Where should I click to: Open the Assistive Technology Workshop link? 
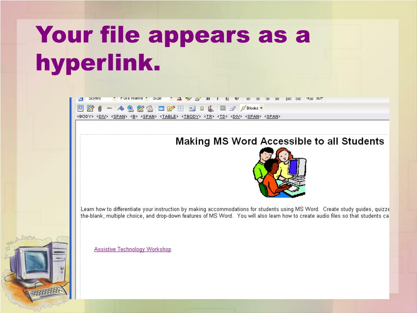point(132,249)
